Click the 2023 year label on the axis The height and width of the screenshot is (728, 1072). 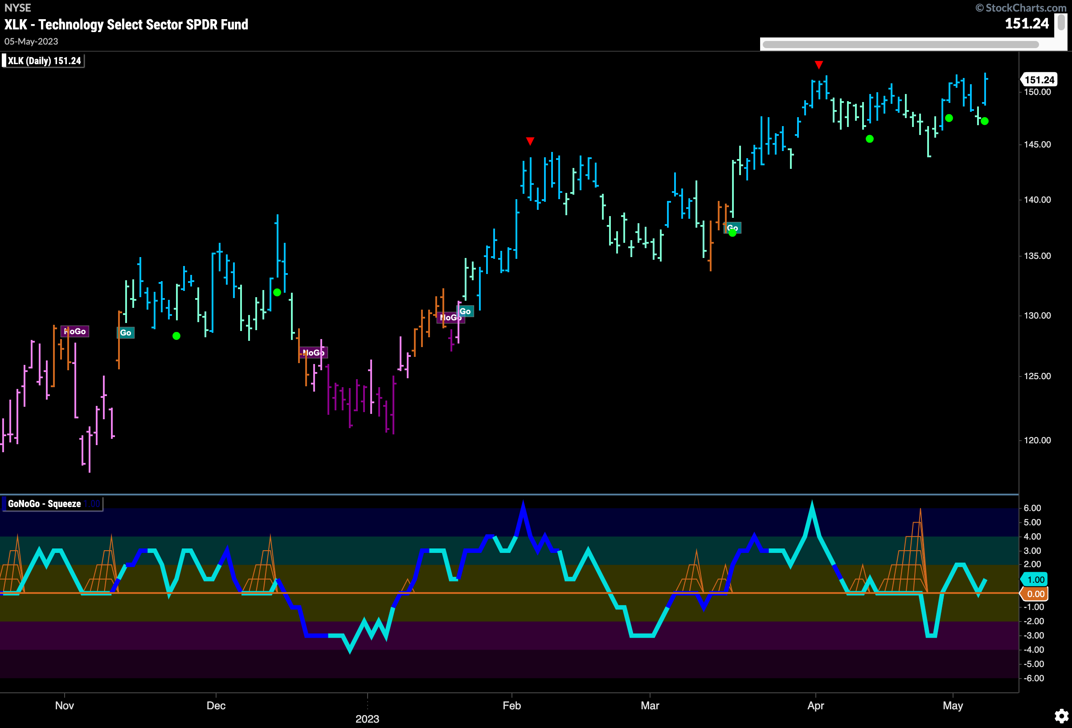pyautogui.click(x=367, y=719)
